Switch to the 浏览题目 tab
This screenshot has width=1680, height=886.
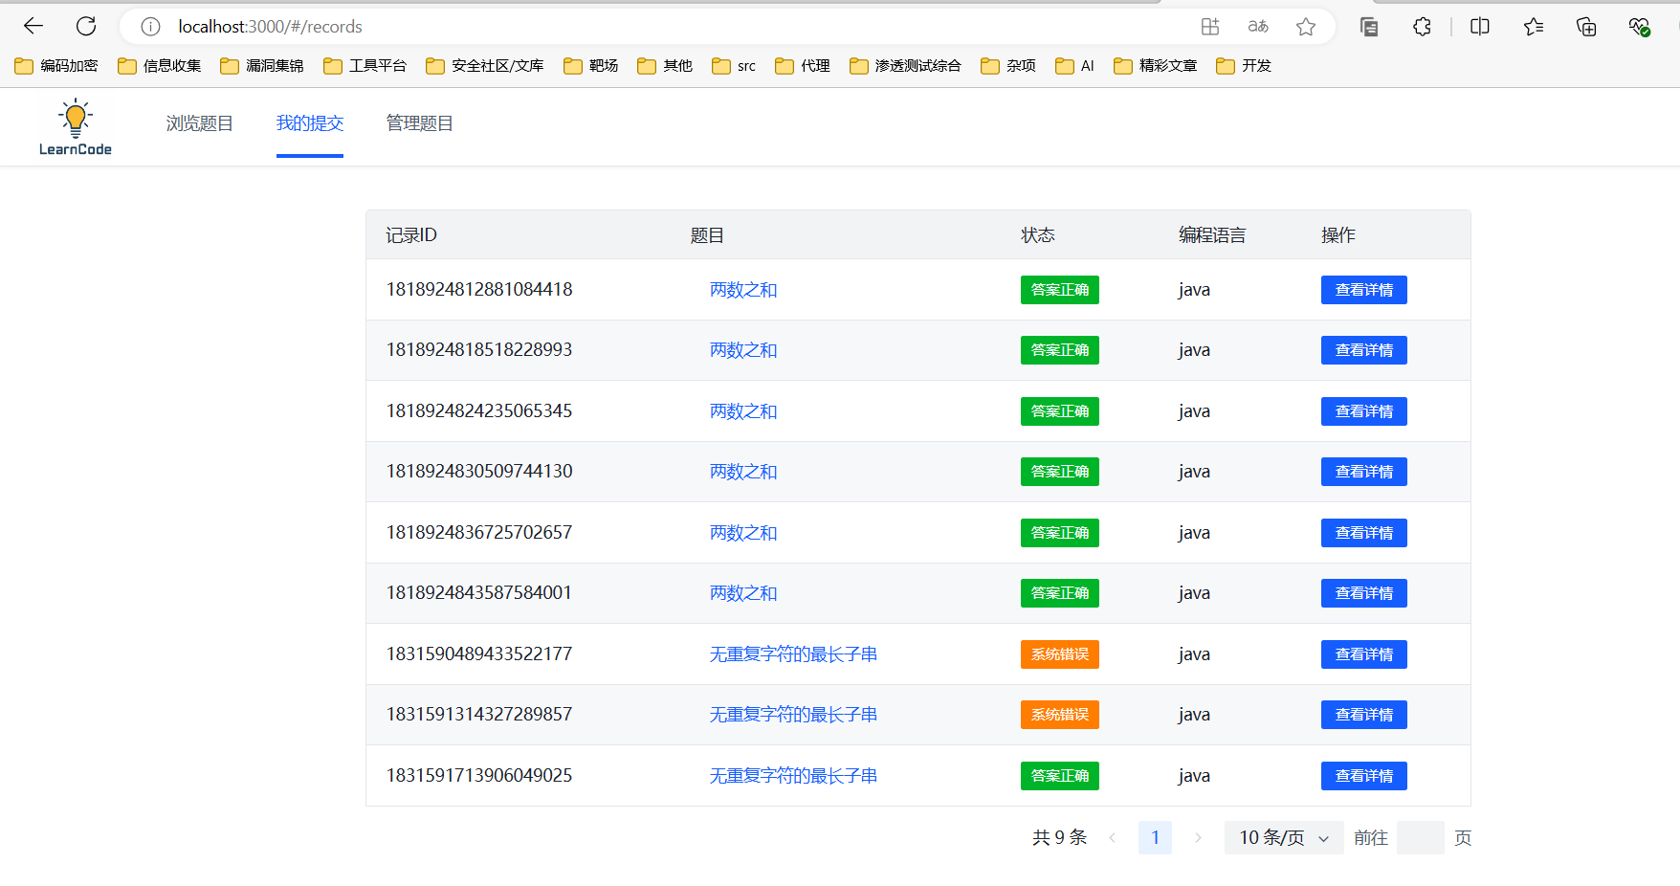[x=198, y=122]
